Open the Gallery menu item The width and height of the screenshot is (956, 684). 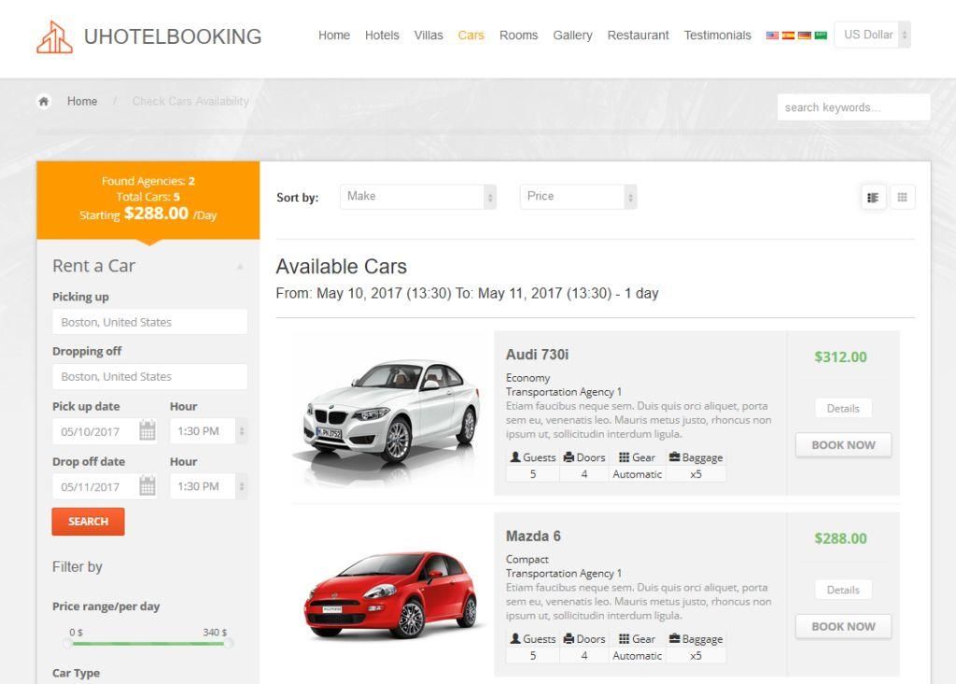click(572, 35)
